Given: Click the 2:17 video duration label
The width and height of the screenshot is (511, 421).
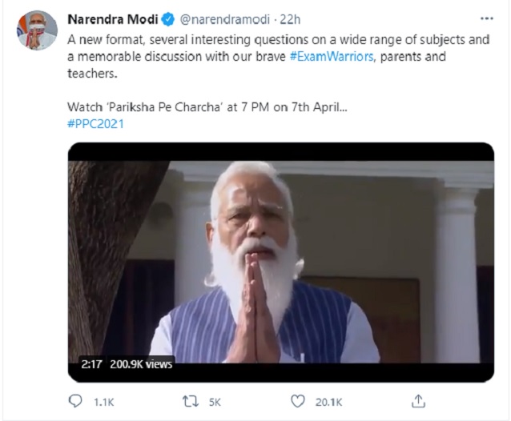Looking at the screenshot, I should tap(92, 364).
